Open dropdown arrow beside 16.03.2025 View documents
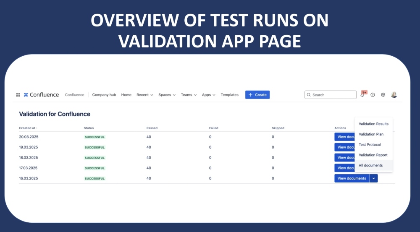 [x=373, y=178]
